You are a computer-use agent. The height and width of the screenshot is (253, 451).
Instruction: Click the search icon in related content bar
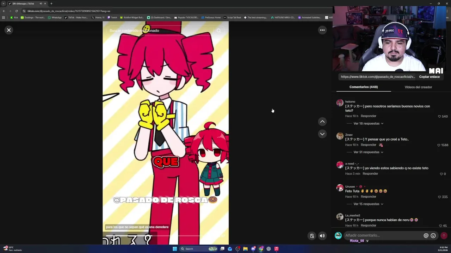tap(219, 31)
